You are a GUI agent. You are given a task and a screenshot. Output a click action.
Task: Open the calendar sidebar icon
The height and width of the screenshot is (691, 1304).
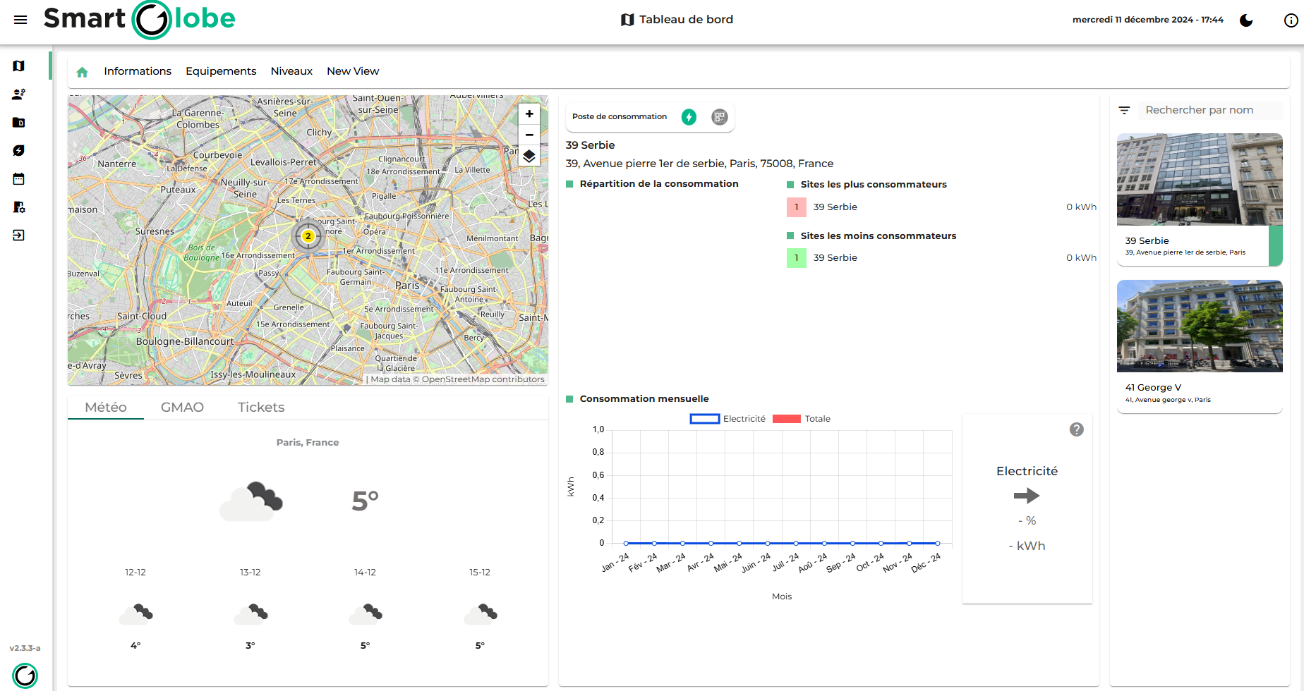click(x=19, y=179)
